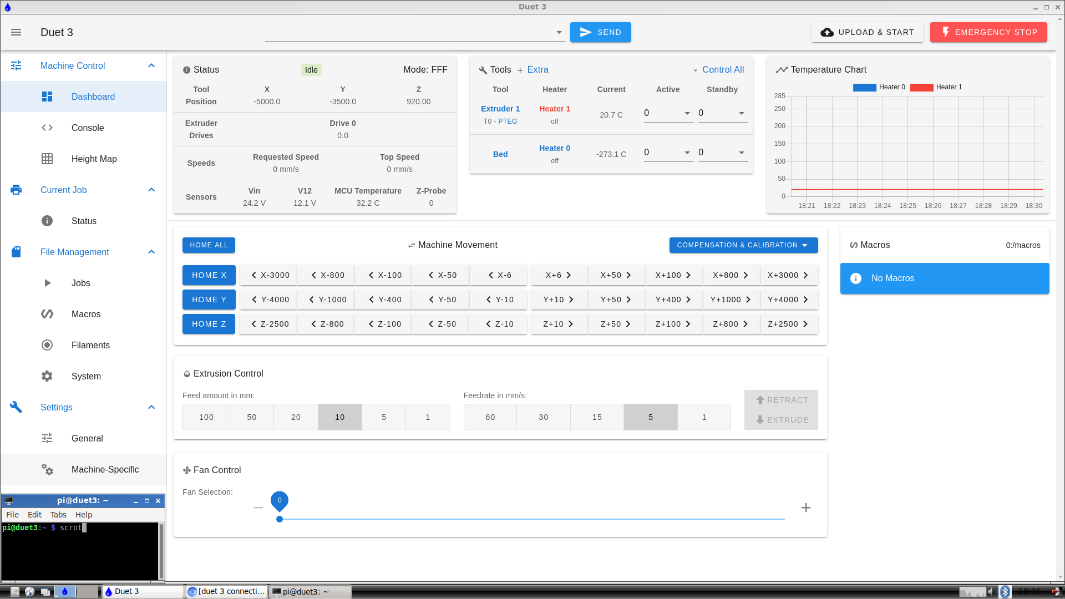Click the No Macros info icon
This screenshot has width=1065, height=599.
[856, 278]
